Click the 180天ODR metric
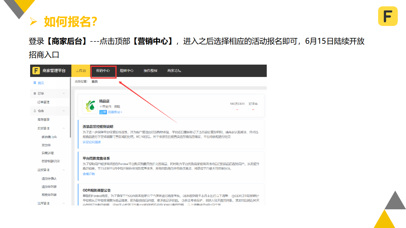This screenshot has height=228, width=406. coord(237,104)
